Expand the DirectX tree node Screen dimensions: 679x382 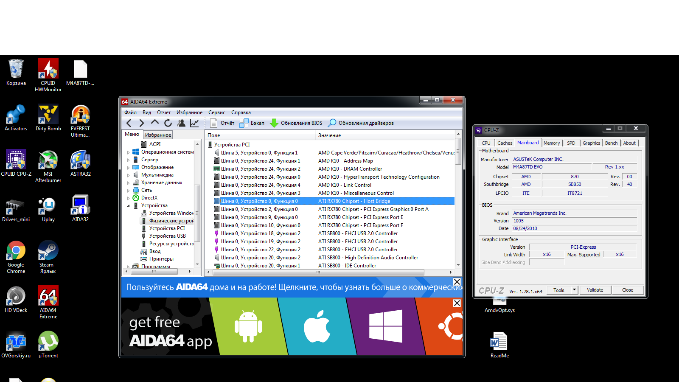pyautogui.click(x=129, y=198)
